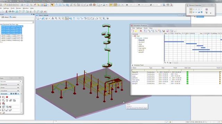Click the green Start Color swatch for Piping 04

(x=187, y=72)
